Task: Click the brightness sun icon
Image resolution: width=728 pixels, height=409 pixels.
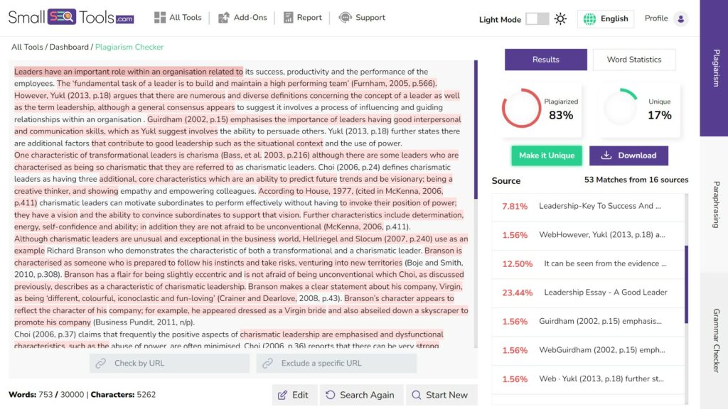Action: click(x=560, y=19)
